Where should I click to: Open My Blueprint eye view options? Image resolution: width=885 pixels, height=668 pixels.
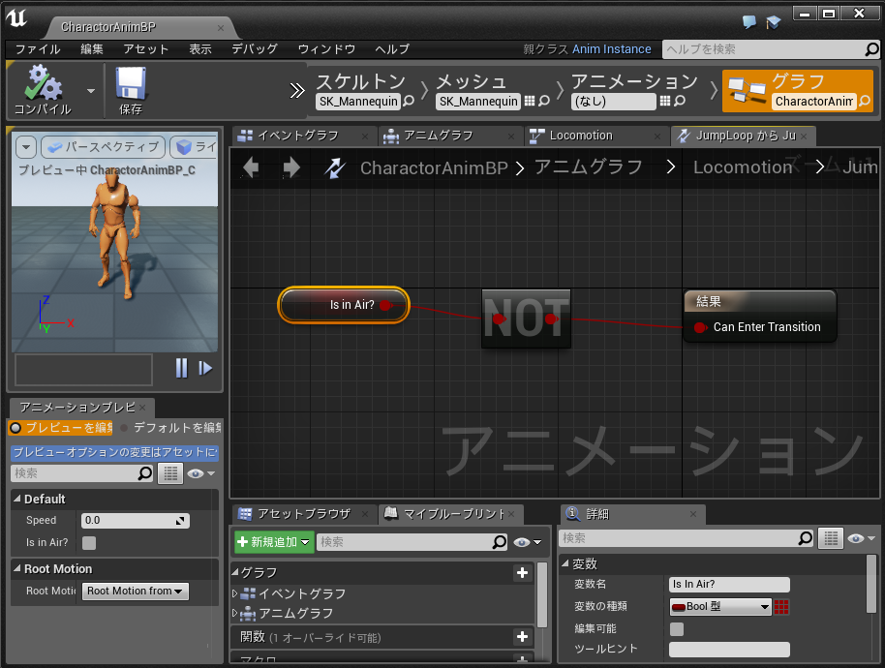click(x=527, y=542)
